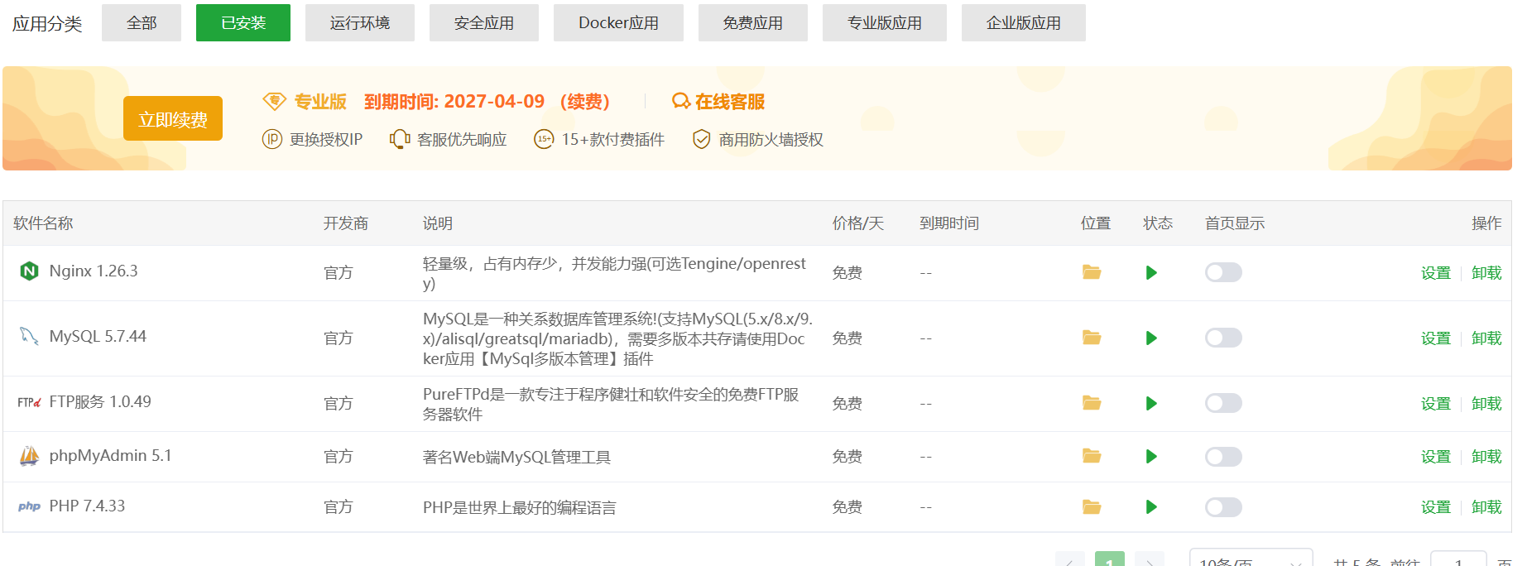
Task: Click the FTP服务 status play icon
Action: 1151,403
